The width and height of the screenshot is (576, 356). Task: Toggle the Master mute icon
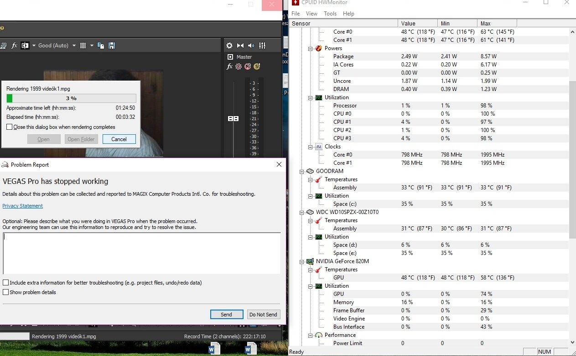click(x=248, y=66)
